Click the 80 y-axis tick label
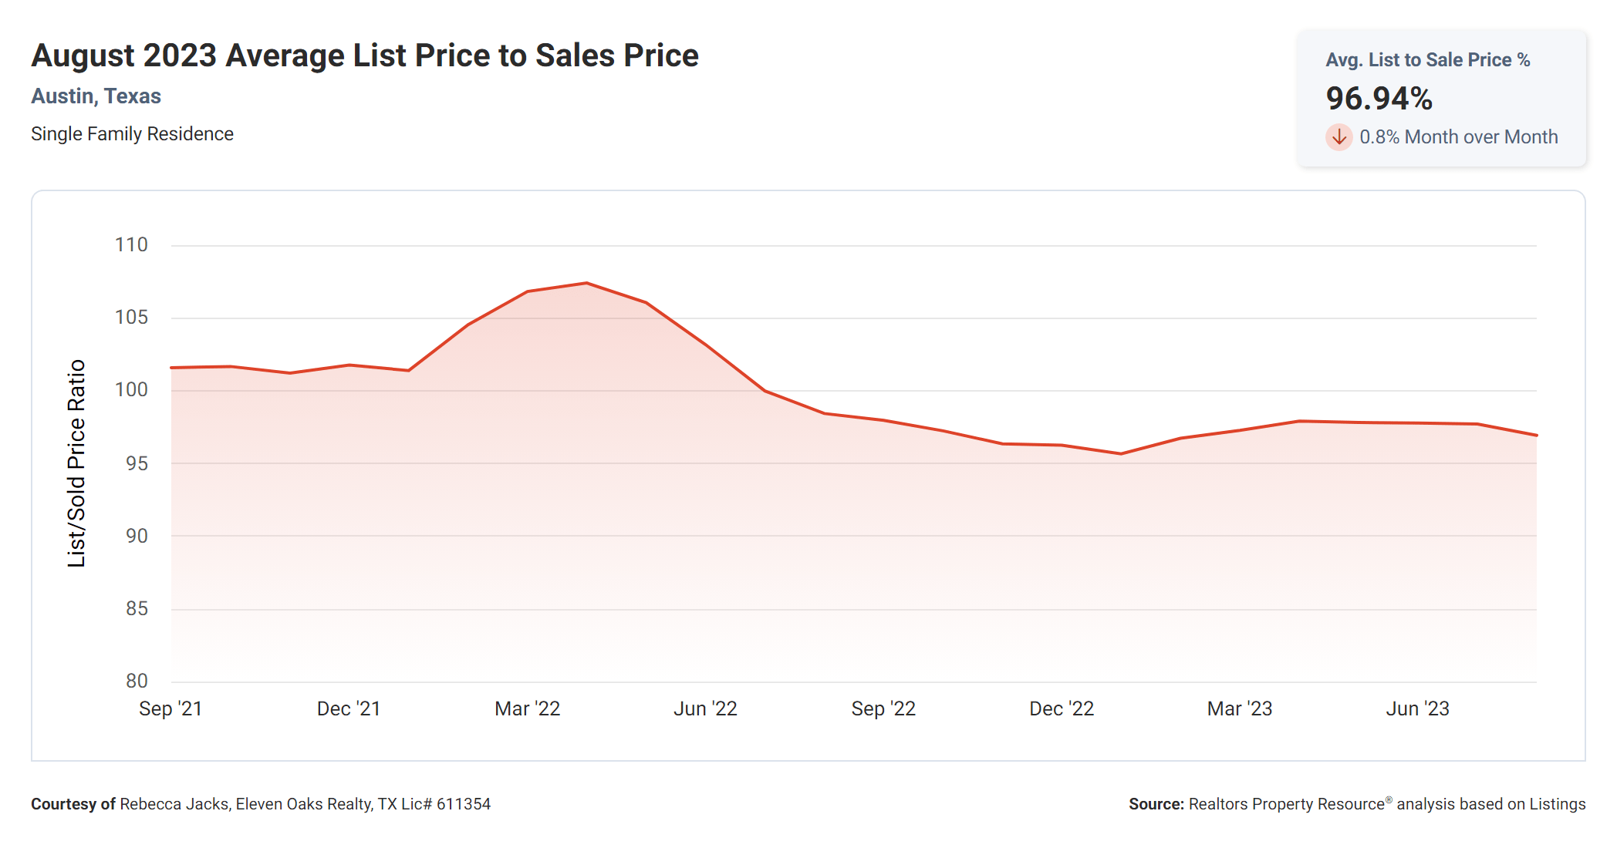This screenshot has width=1617, height=848. 137,681
